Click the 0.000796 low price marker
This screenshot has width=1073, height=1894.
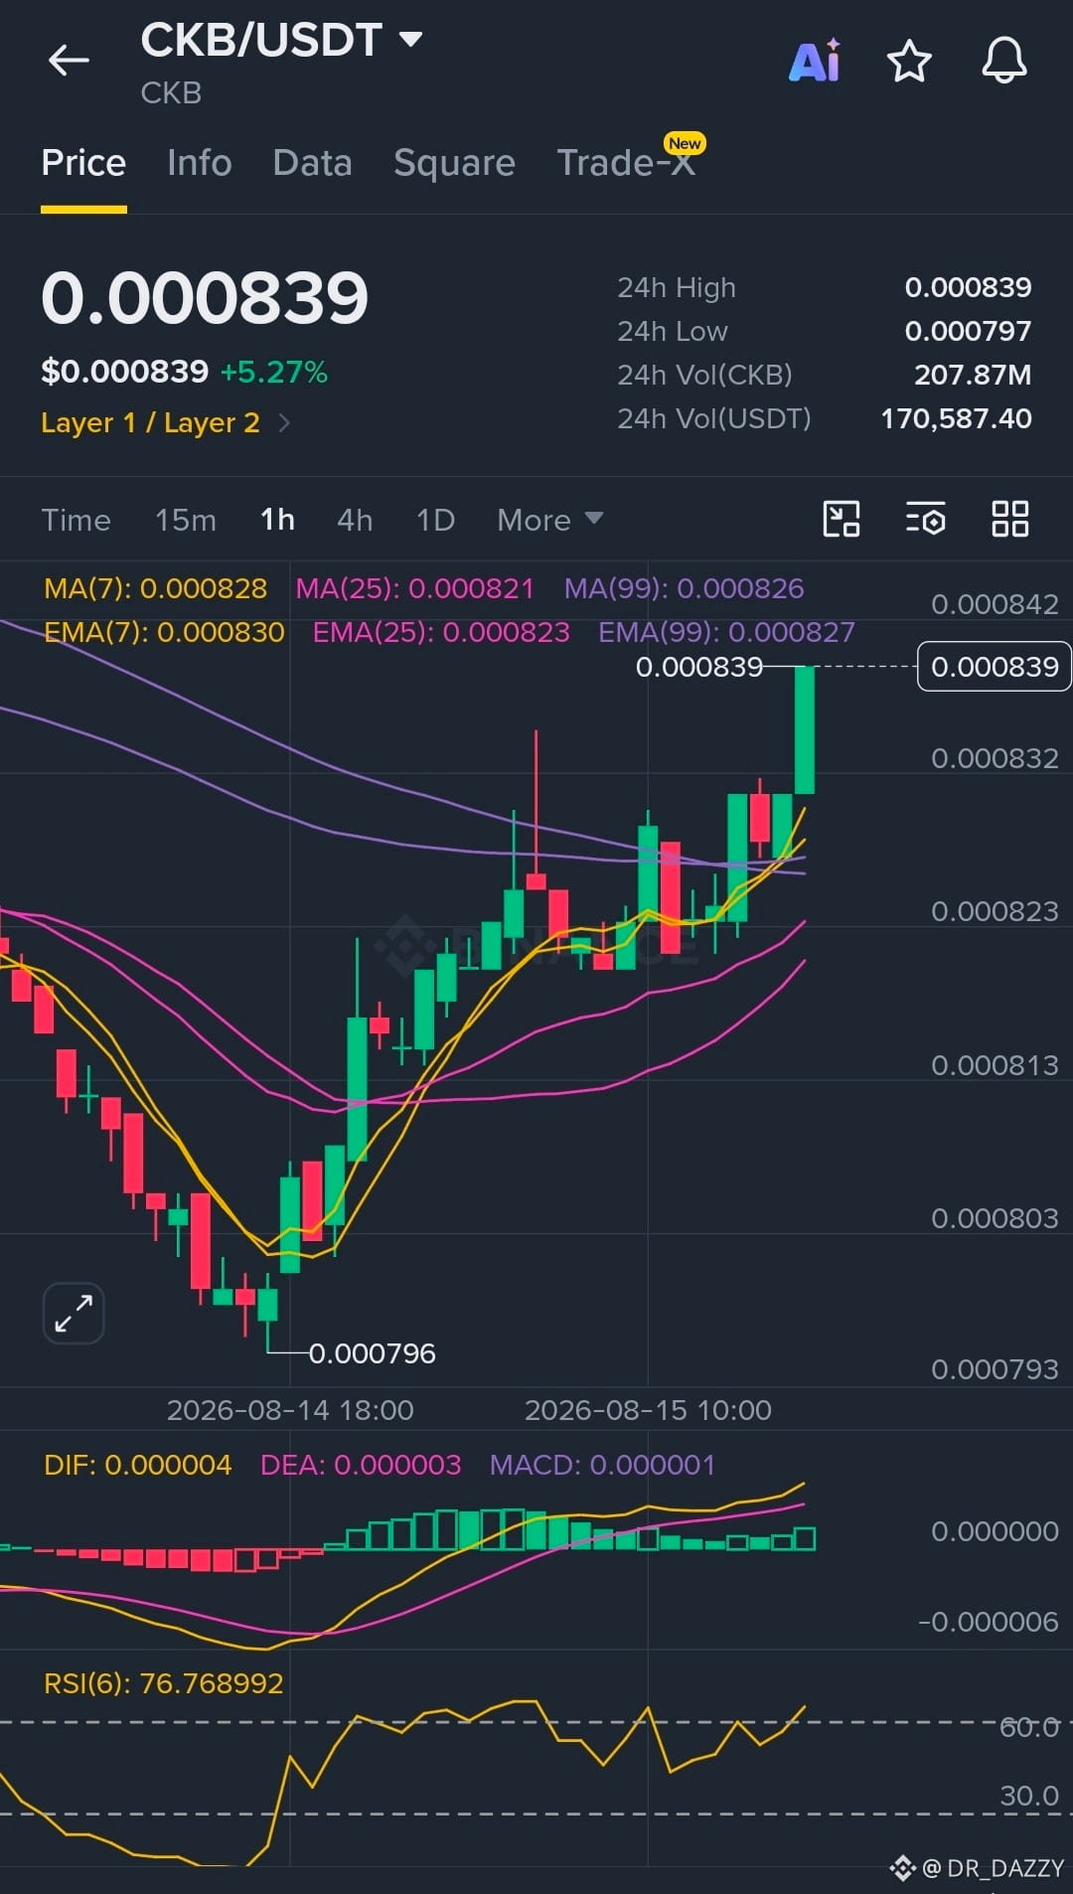(x=373, y=1353)
